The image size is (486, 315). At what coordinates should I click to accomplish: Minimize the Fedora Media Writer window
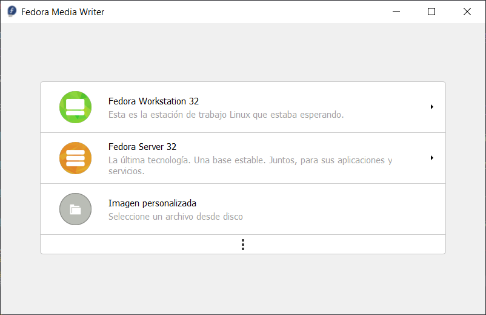tap(396, 12)
